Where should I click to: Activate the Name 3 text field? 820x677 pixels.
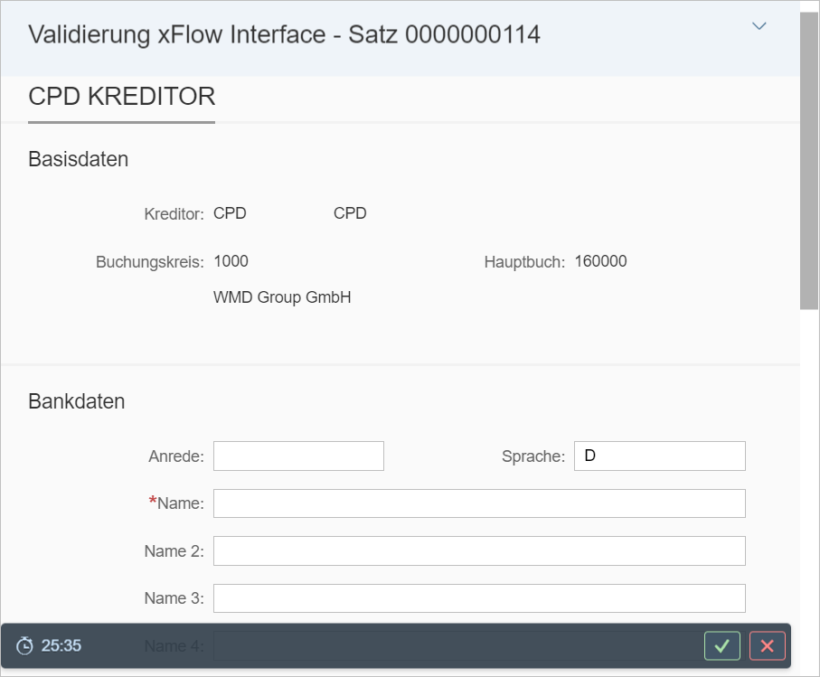click(479, 597)
